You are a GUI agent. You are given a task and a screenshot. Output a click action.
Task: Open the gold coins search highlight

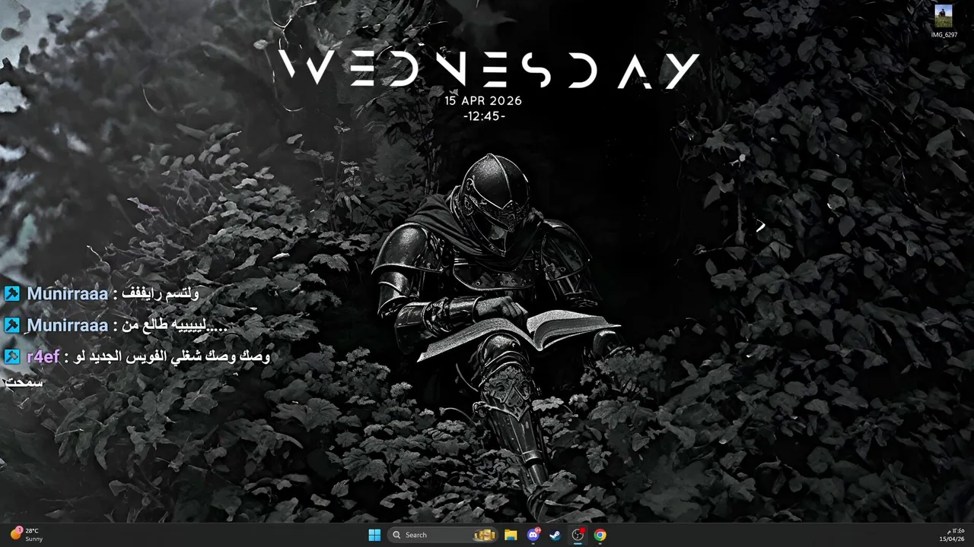[484, 535]
